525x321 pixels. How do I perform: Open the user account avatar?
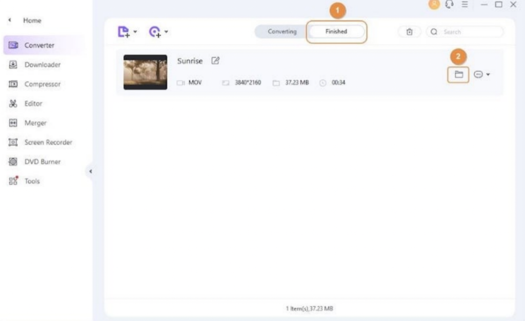tap(434, 4)
